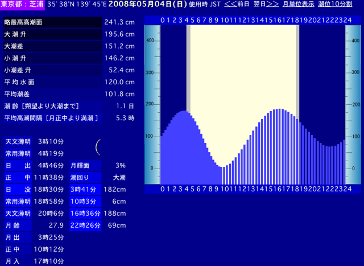Select the 6cm tide height

tap(119, 202)
